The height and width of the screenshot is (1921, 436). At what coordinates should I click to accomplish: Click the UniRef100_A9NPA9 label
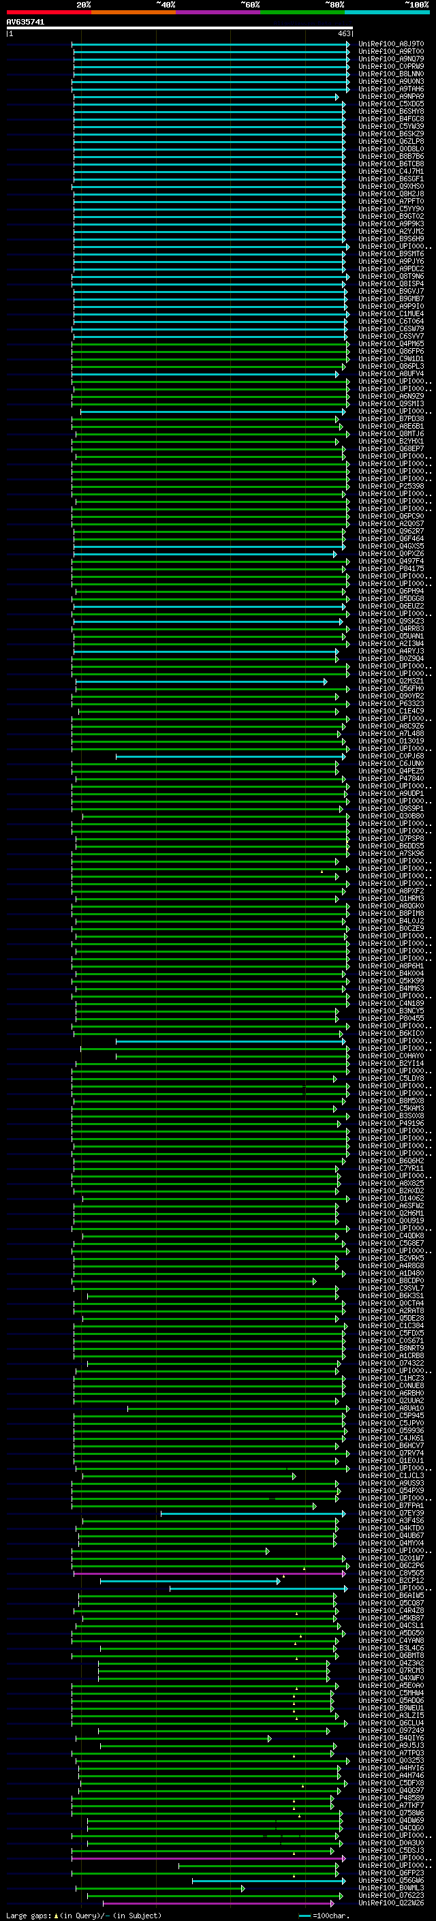click(x=391, y=96)
